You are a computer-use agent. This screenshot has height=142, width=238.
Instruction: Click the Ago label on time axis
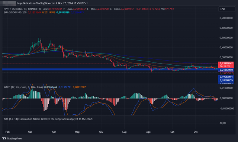pyautogui.click(x=148, y=132)
